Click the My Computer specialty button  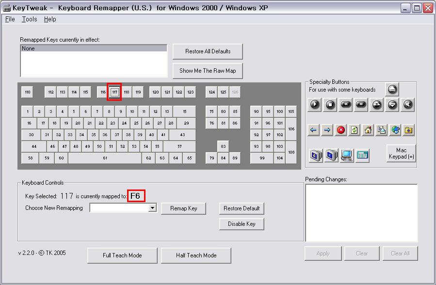pos(347,155)
